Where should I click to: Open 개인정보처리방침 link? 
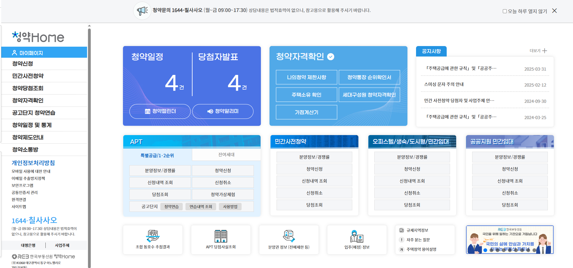coord(33,163)
